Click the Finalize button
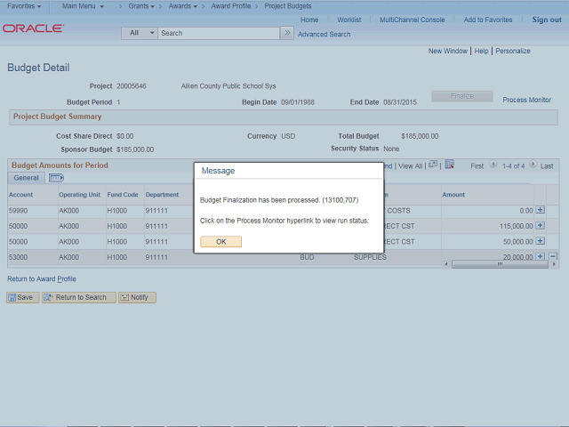 click(x=462, y=96)
